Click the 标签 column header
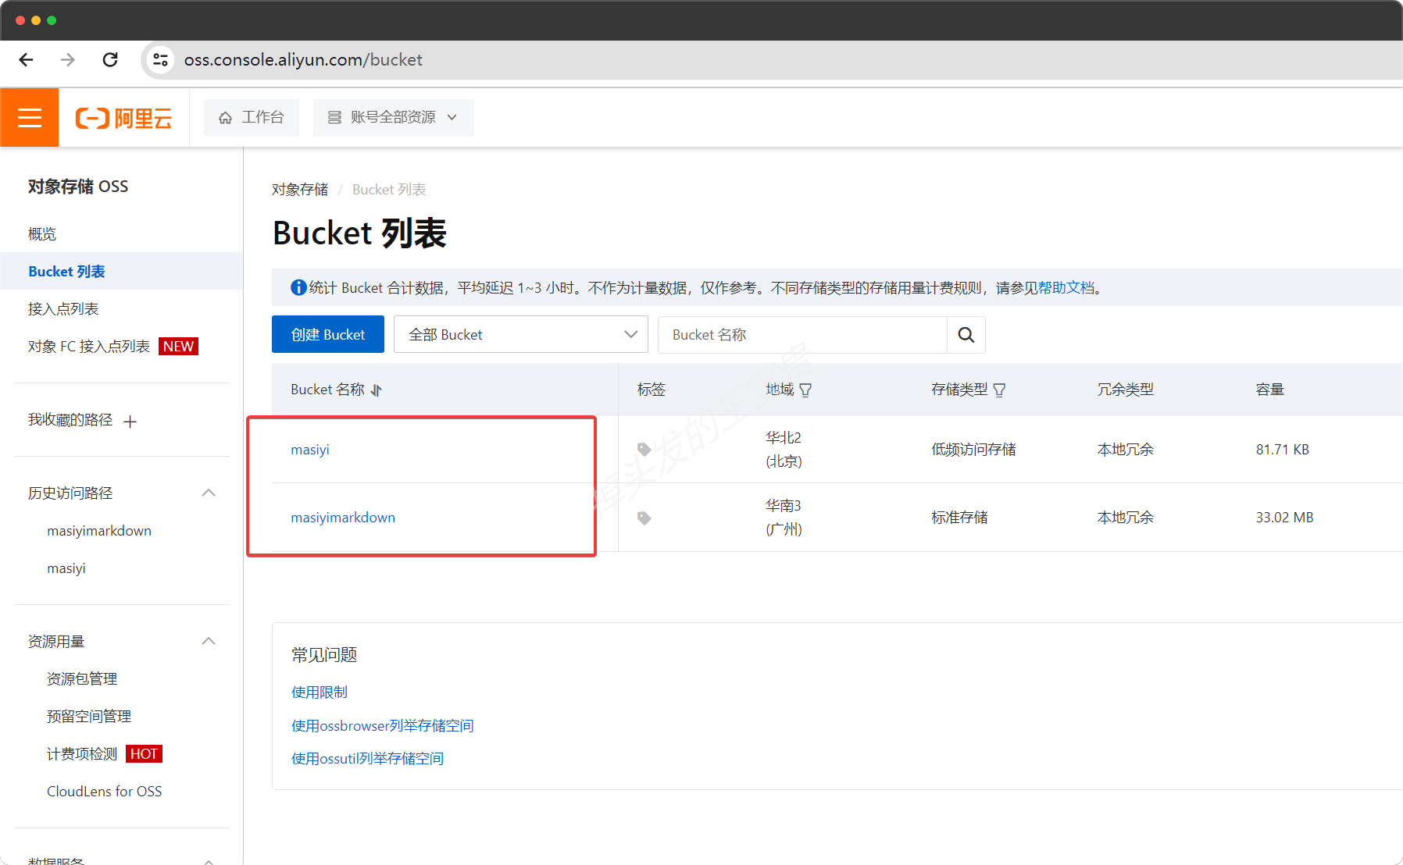Viewport: 1403px width, 865px height. tap(652, 390)
